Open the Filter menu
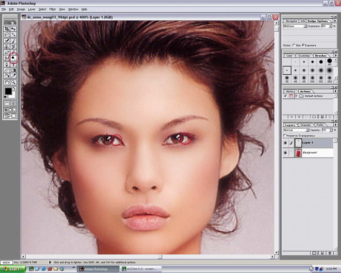 coord(52,9)
